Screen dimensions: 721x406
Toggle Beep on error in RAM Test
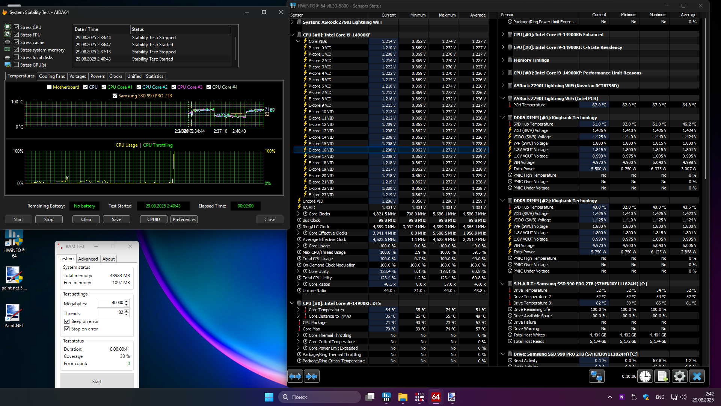[67, 321]
